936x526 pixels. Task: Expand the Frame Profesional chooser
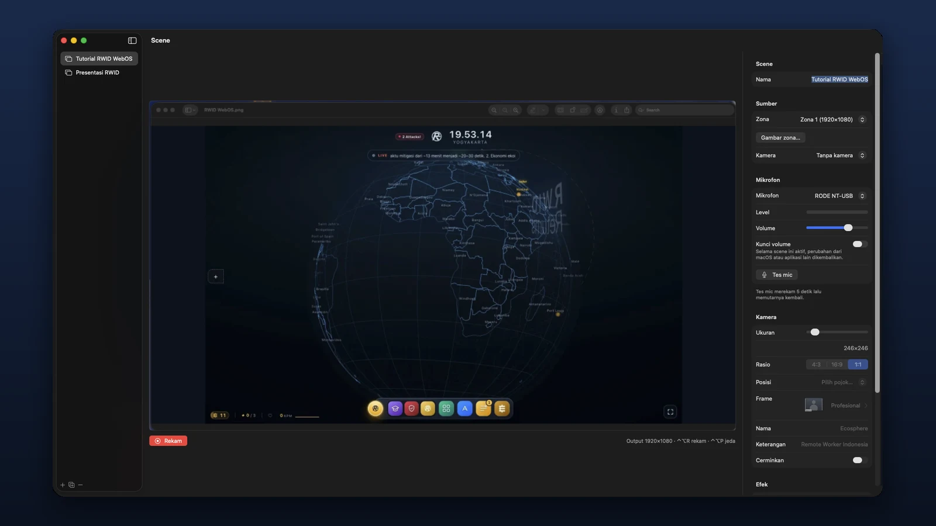[x=849, y=405]
